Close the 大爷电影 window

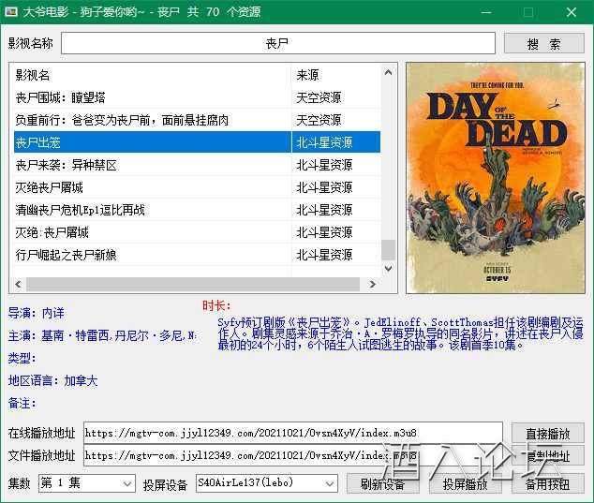(x=572, y=12)
